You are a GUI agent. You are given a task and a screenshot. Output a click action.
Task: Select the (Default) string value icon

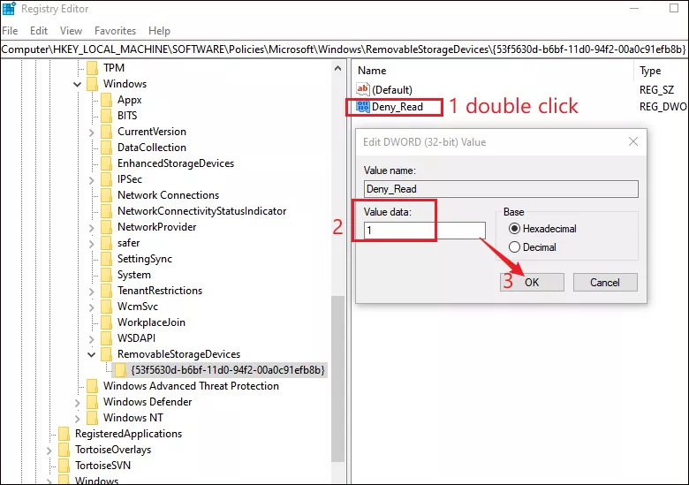point(363,89)
